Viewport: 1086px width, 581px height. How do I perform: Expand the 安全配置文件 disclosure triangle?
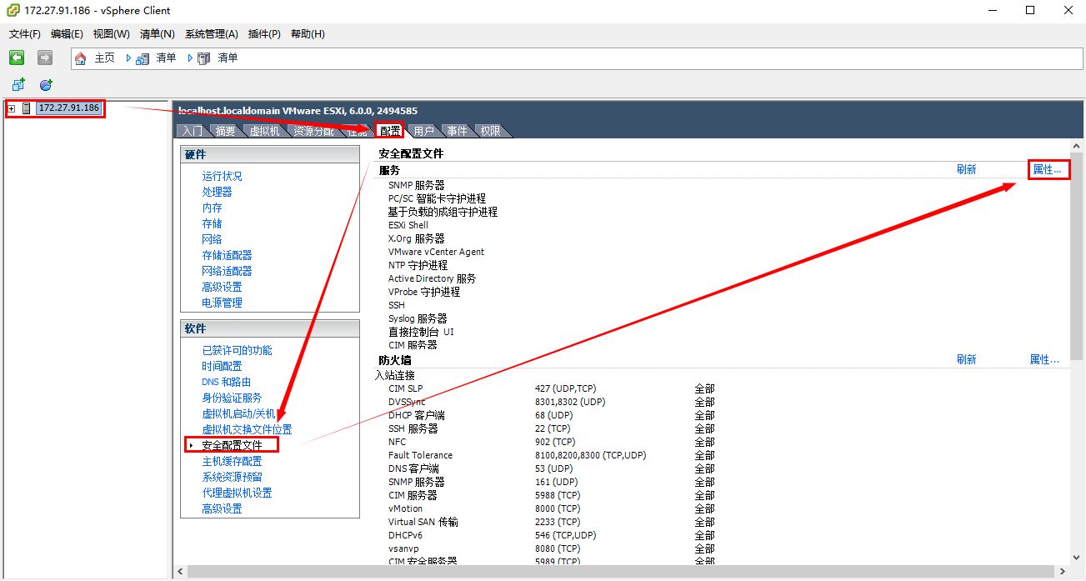[x=189, y=443]
